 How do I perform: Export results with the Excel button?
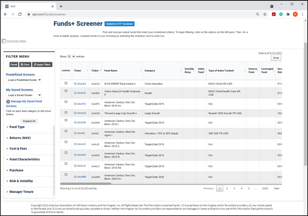click(x=276, y=58)
